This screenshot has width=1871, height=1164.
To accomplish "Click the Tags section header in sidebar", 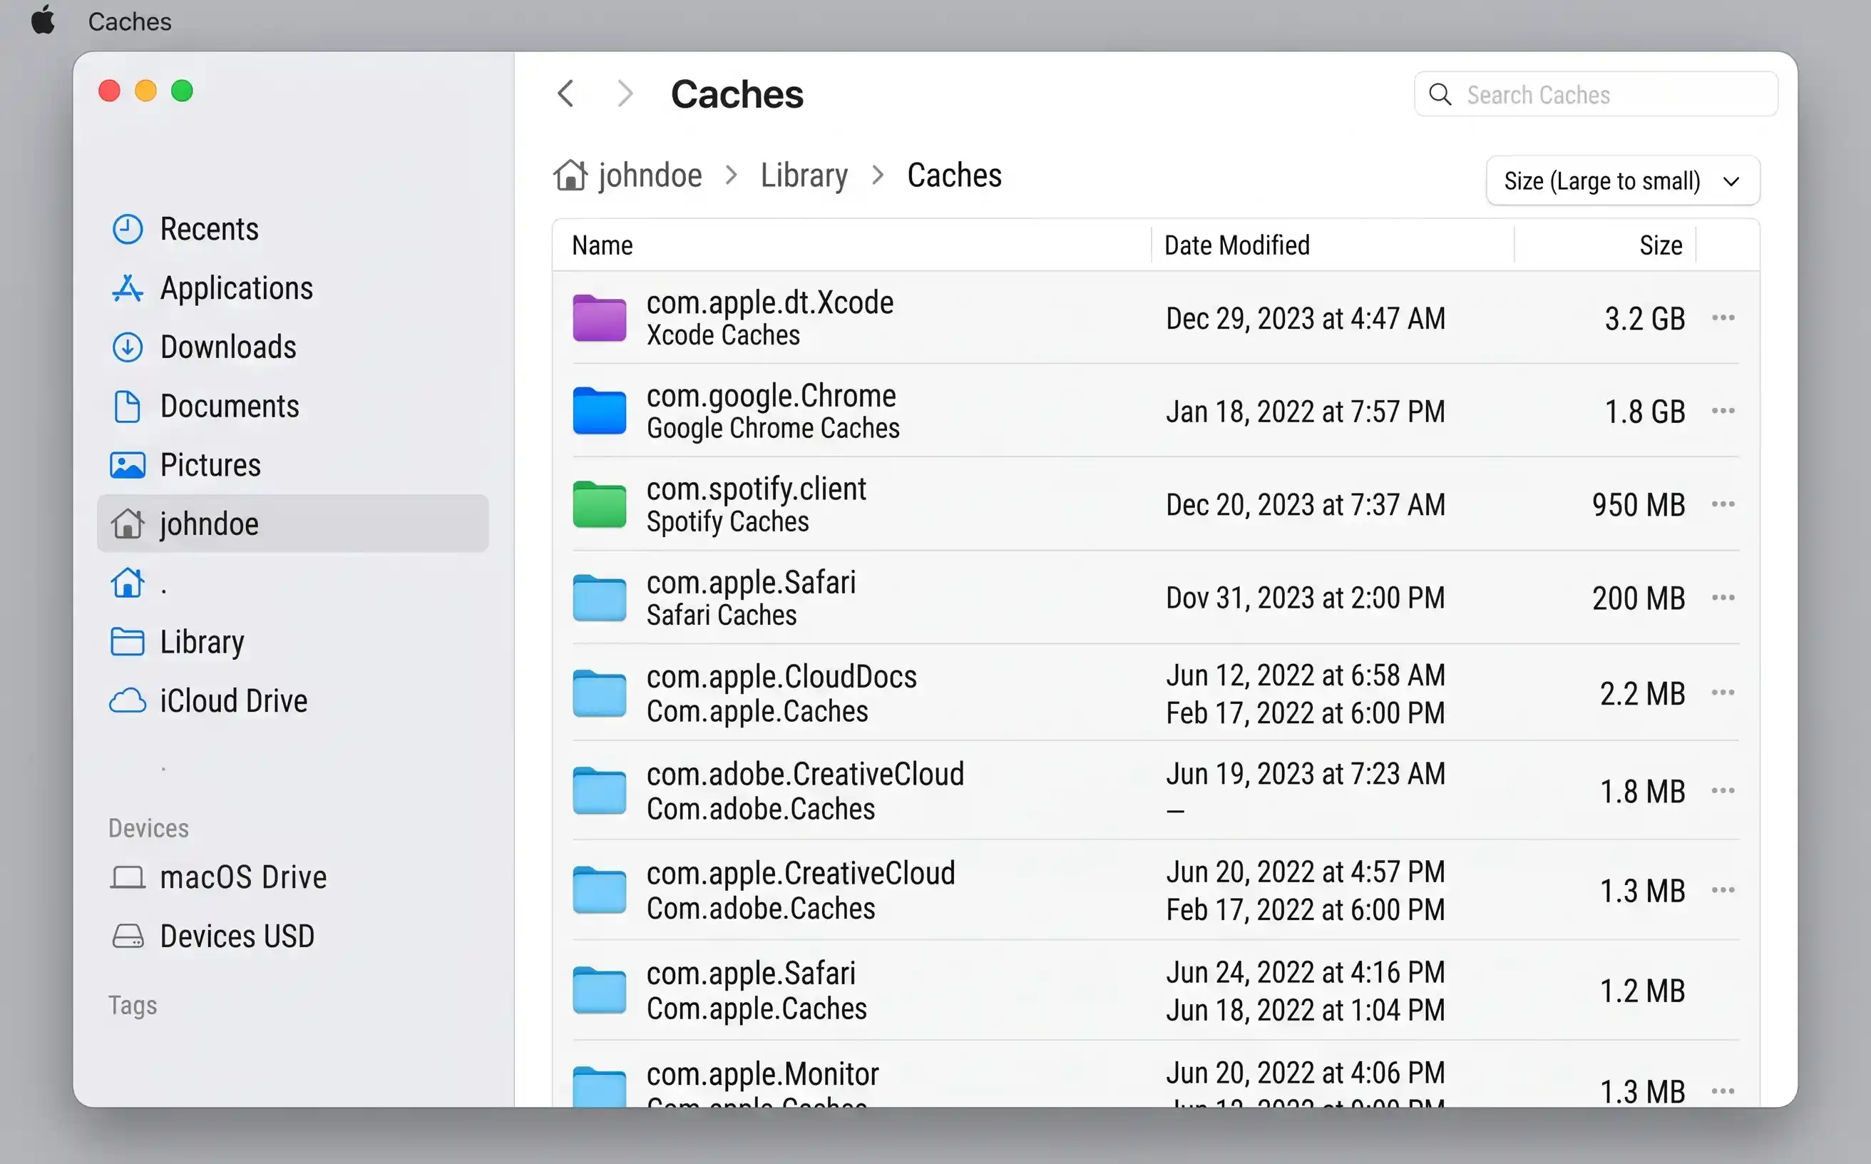I will 133,1006.
